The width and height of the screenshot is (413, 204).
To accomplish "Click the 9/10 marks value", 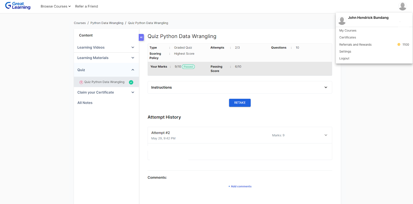I will [178, 67].
